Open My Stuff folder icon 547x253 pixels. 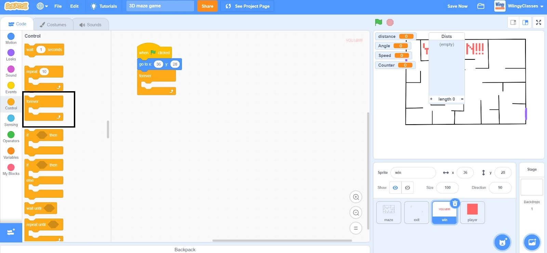click(x=481, y=6)
